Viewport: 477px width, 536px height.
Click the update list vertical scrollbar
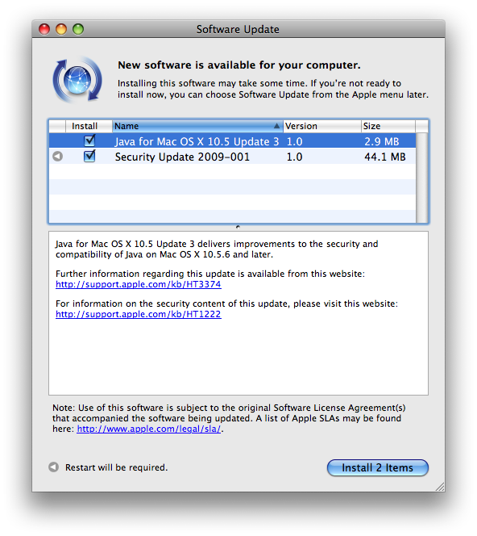[x=421, y=178]
